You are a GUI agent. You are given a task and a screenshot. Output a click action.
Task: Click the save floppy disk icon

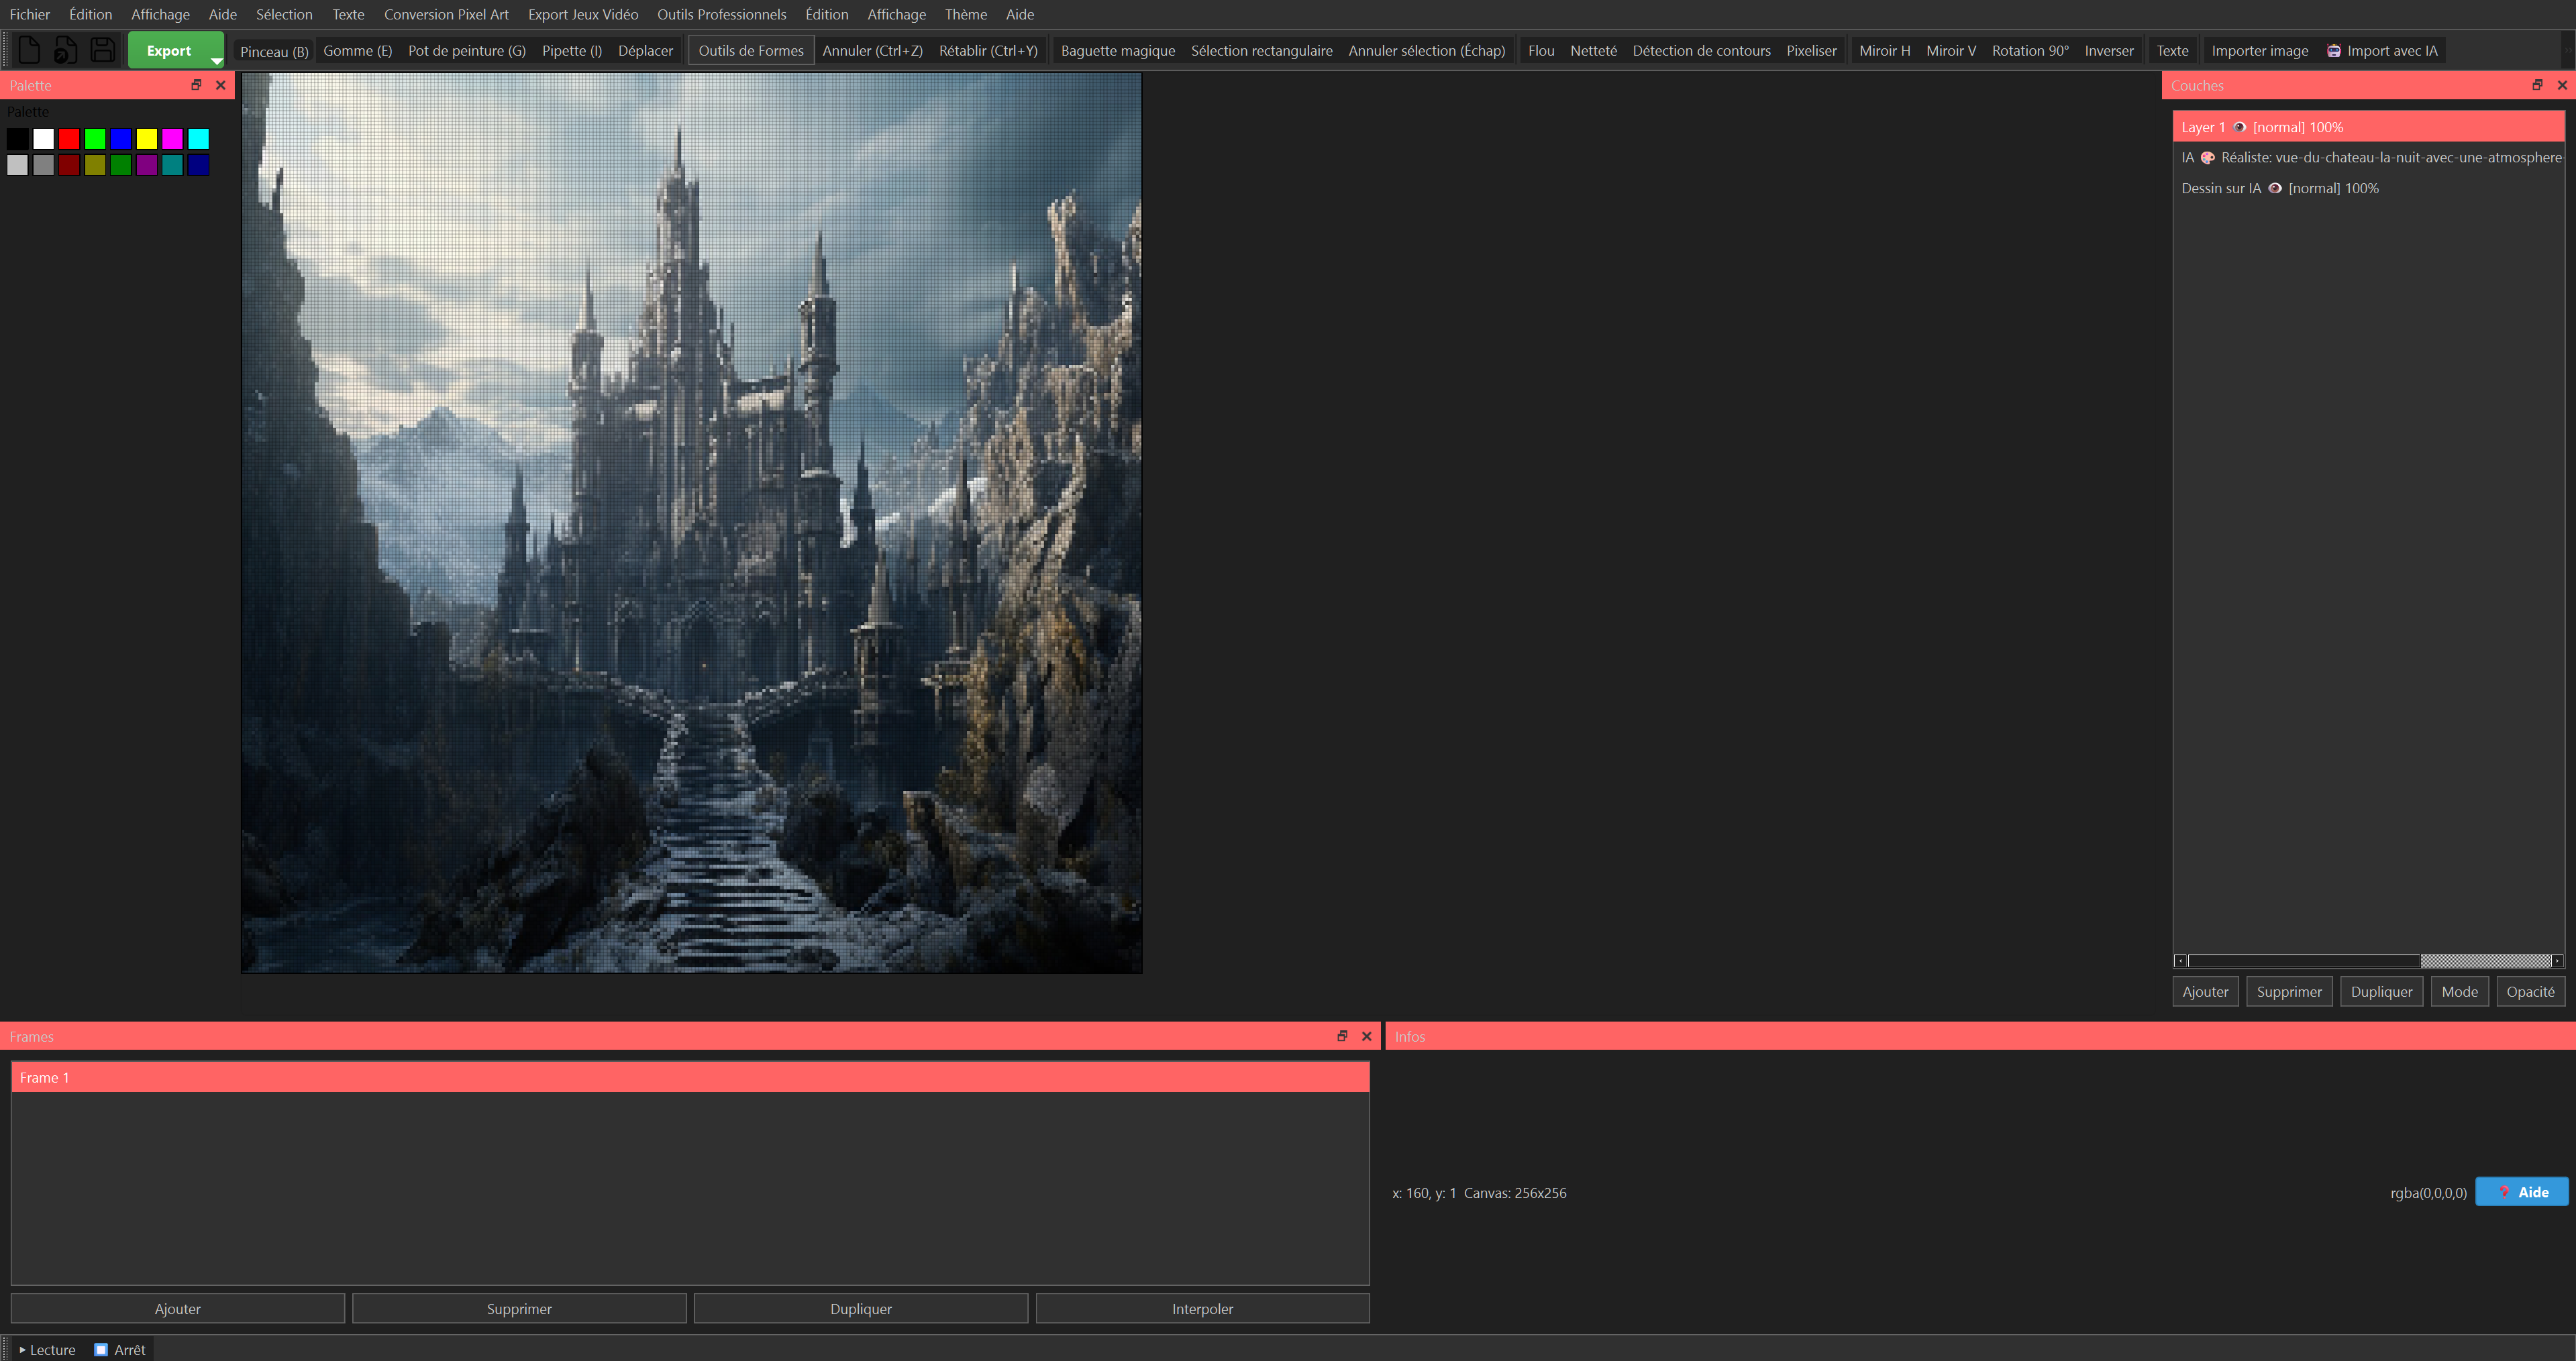click(102, 50)
